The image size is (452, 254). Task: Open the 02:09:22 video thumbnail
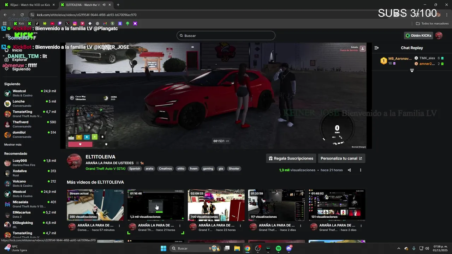point(216,205)
